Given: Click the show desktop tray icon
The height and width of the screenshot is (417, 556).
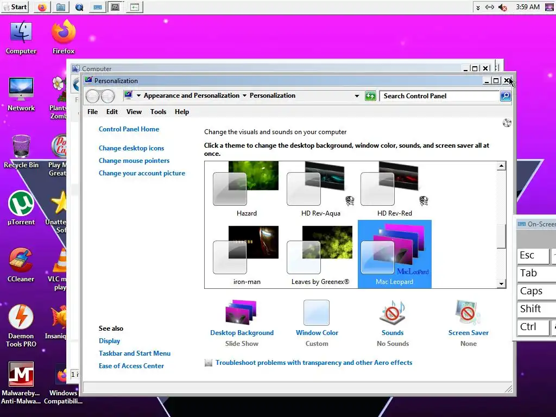Looking at the screenshot, I should pyautogui.click(x=549, y=7).
